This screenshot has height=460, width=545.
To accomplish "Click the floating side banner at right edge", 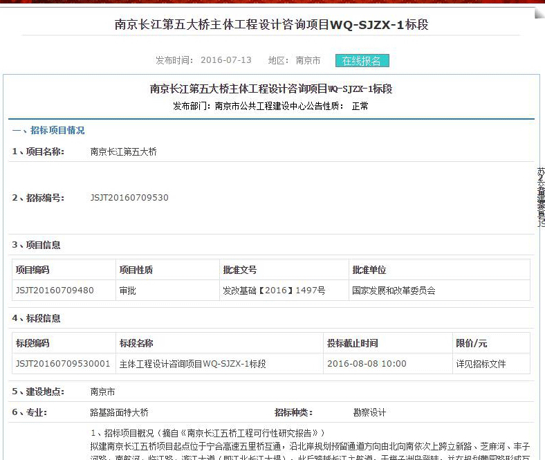I will click(x=541, y=197).
